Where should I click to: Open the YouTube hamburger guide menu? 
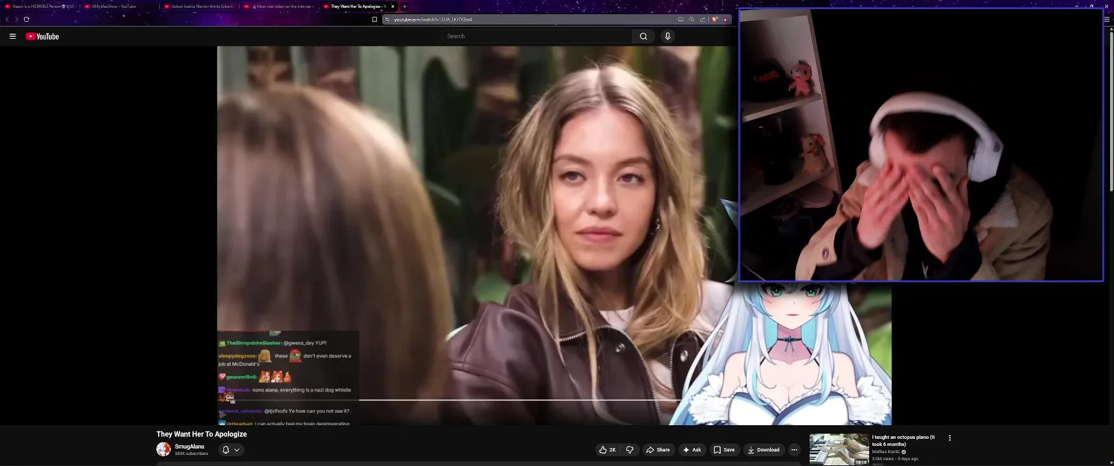12,36
